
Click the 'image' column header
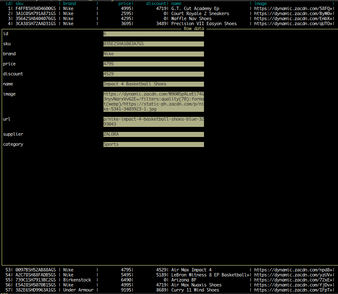(x=261, y=3)
